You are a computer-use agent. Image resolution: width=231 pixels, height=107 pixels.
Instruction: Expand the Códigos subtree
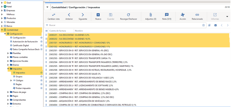pos(11,81)
